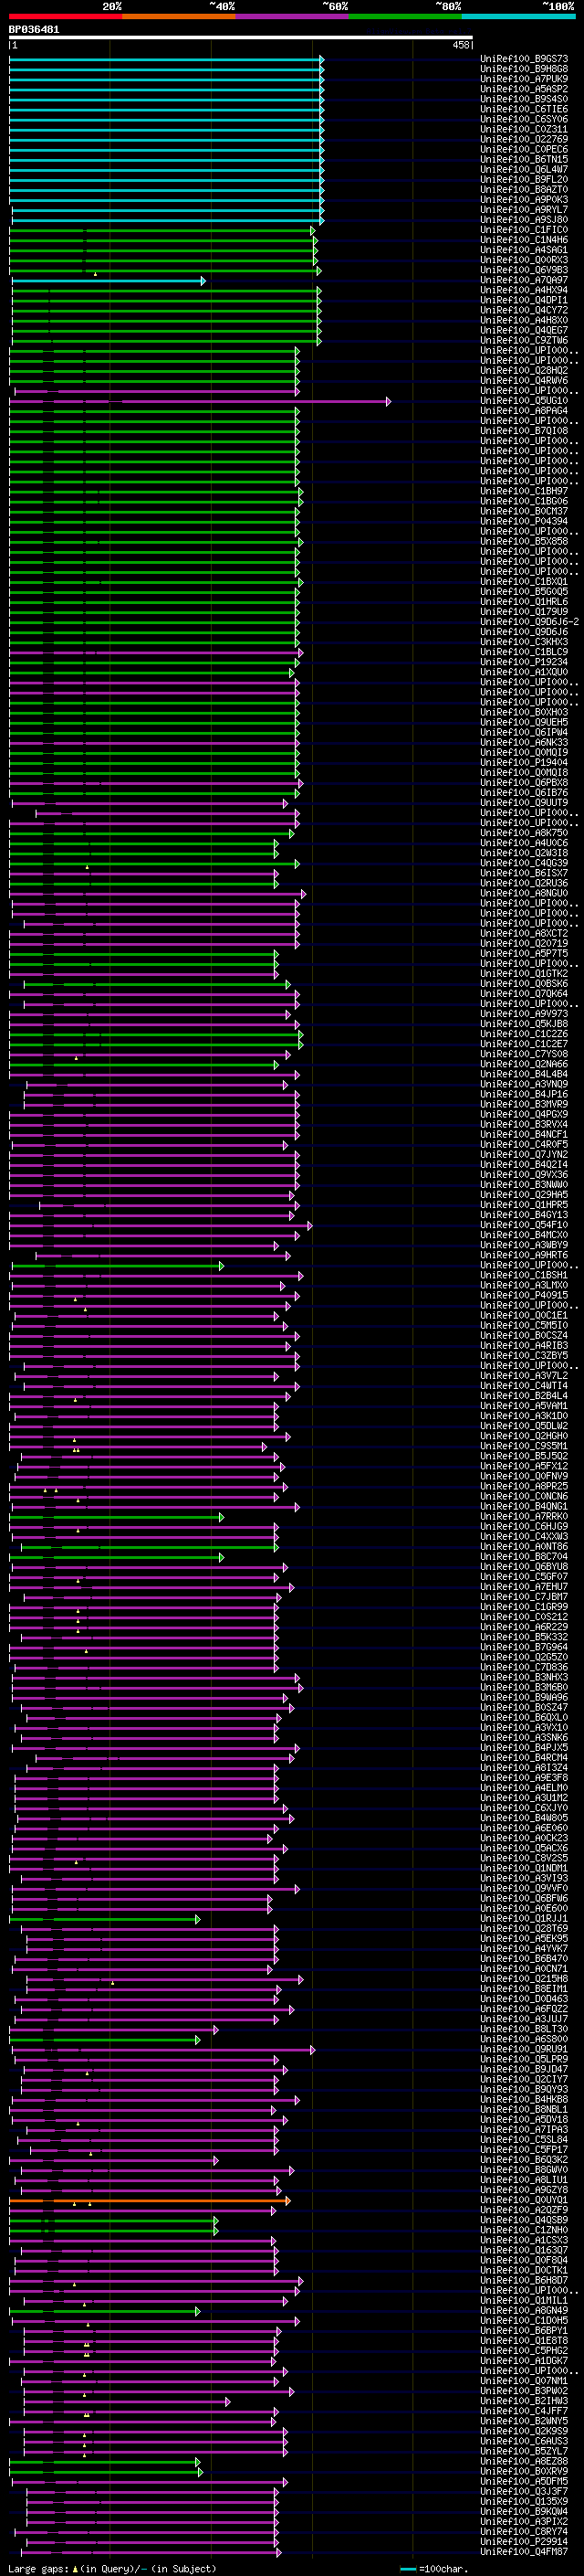Select hit UniRef100_Q1MIL1
Image resolution: width=584 pixels, height=2576 pixels.
click(x=523, y=2300)
